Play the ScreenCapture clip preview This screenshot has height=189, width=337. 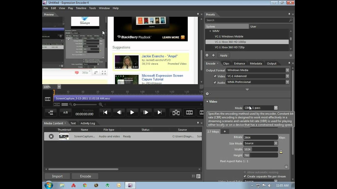(x=132, y=112)
